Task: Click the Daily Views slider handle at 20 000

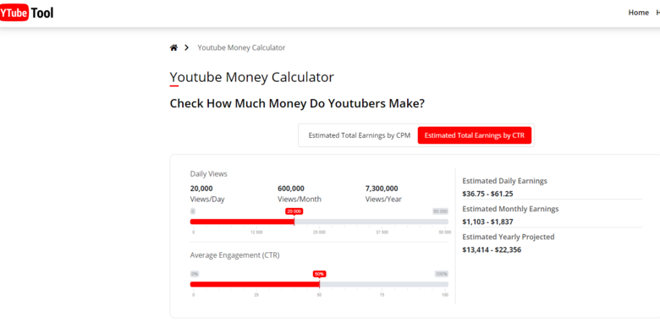Action: coord(294,222)
